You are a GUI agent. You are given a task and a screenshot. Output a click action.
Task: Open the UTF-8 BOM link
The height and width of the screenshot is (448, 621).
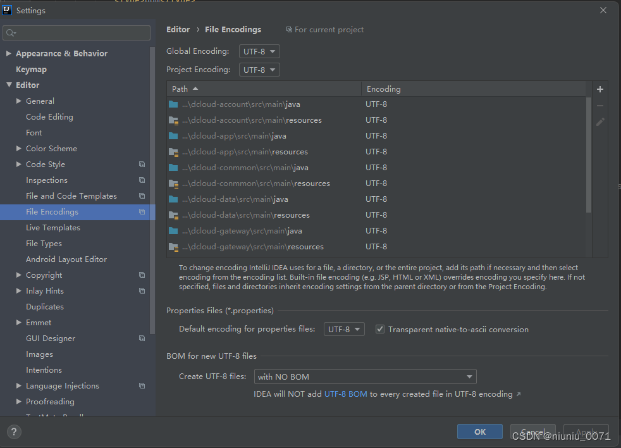point(345,394)
